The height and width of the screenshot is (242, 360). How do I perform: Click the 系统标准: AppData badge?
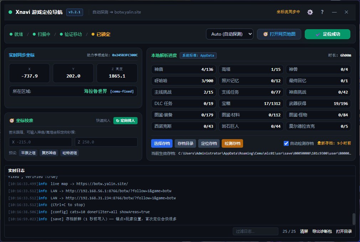[198, 56]
